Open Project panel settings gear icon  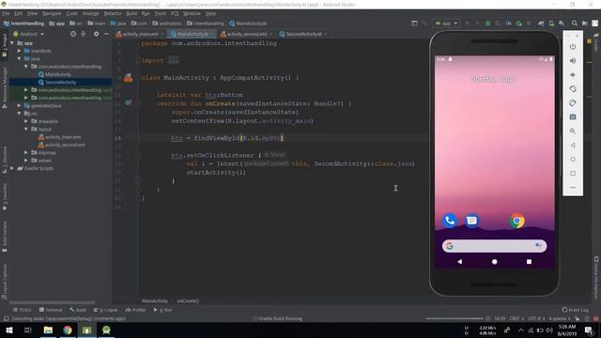point(96,34)
